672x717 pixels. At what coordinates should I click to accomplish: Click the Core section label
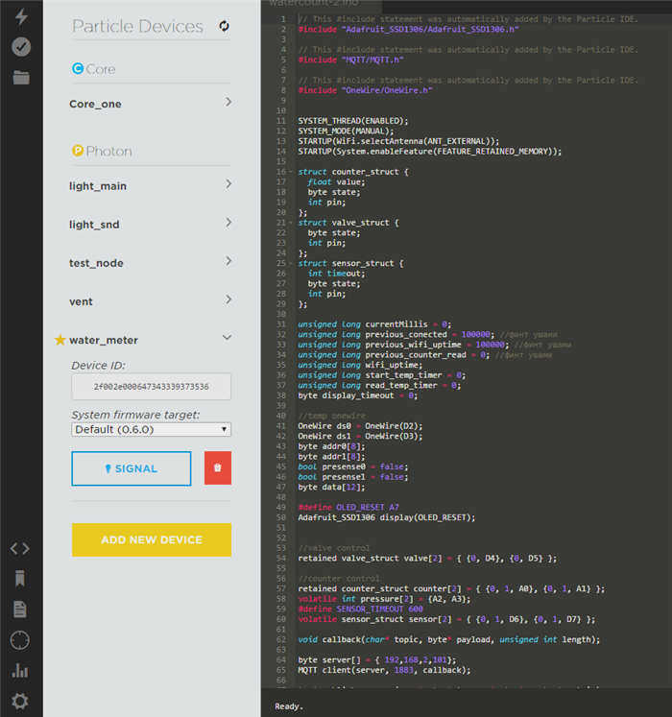coord(101,69)
